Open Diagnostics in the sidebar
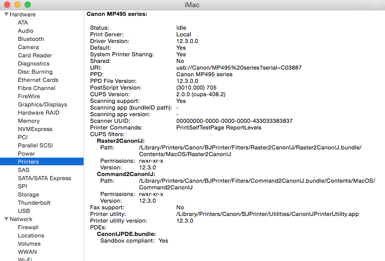 click(34, 63)
